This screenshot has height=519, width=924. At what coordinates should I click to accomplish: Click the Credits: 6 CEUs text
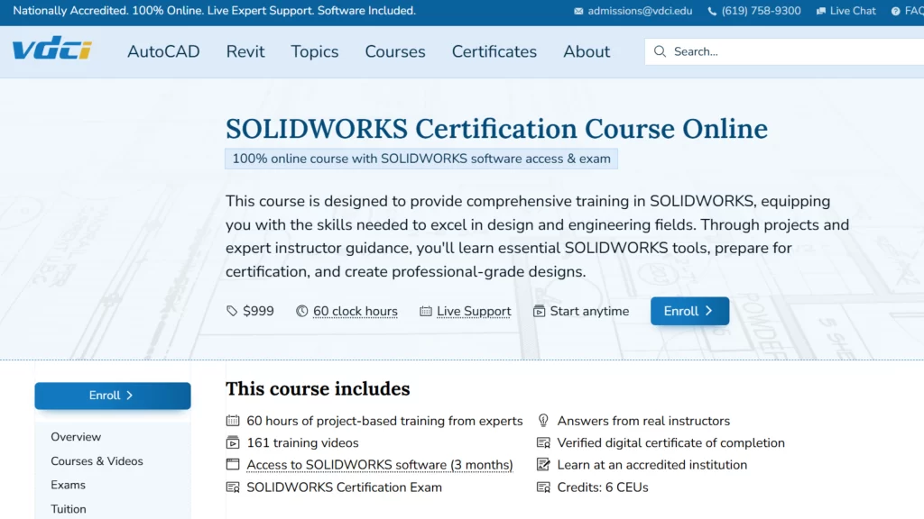pyautogui.click(x=602, y=487)
